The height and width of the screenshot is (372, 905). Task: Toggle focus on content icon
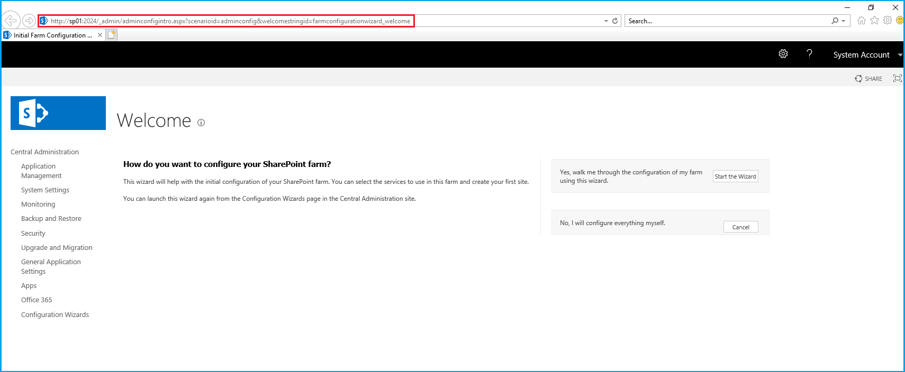[x=897, y=78]
